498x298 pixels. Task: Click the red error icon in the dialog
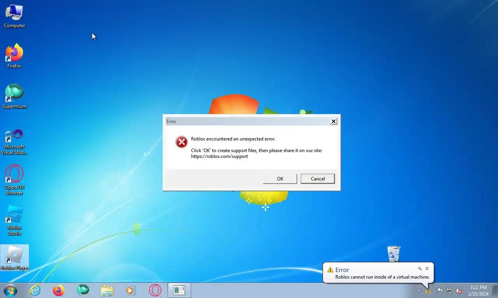click(182, 142)
